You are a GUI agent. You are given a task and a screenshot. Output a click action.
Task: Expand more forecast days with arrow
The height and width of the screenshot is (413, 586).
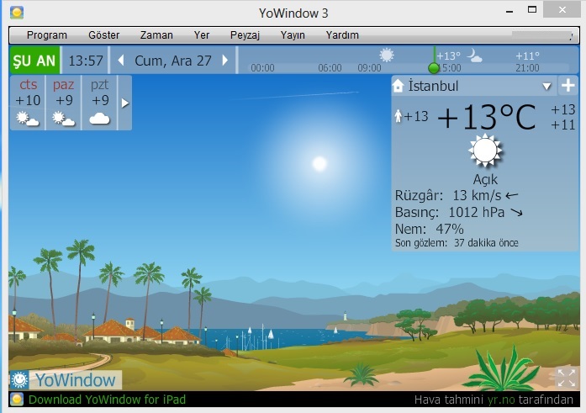click(x=125, y=103)
